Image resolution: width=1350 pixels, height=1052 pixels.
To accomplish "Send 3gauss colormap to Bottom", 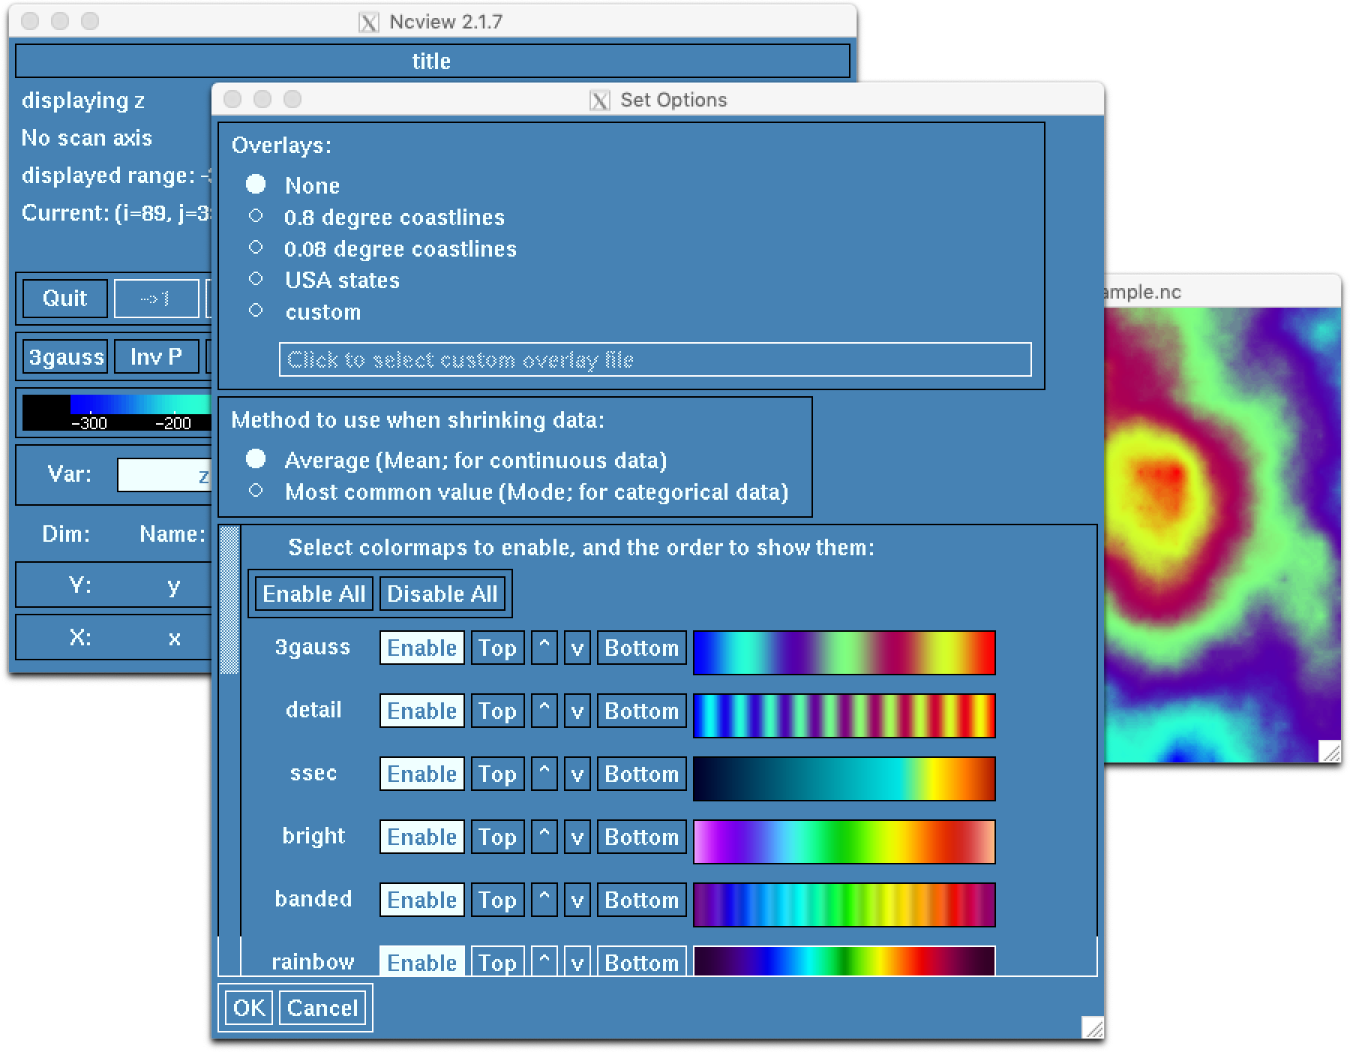I will [641, 648].
